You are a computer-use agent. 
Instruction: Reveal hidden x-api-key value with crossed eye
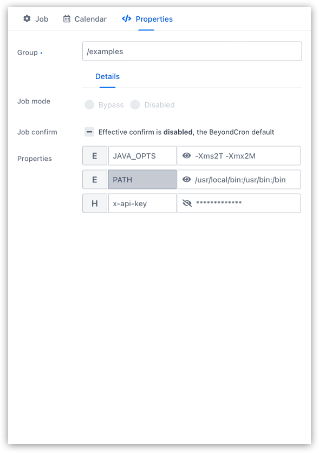pos(187,203)
